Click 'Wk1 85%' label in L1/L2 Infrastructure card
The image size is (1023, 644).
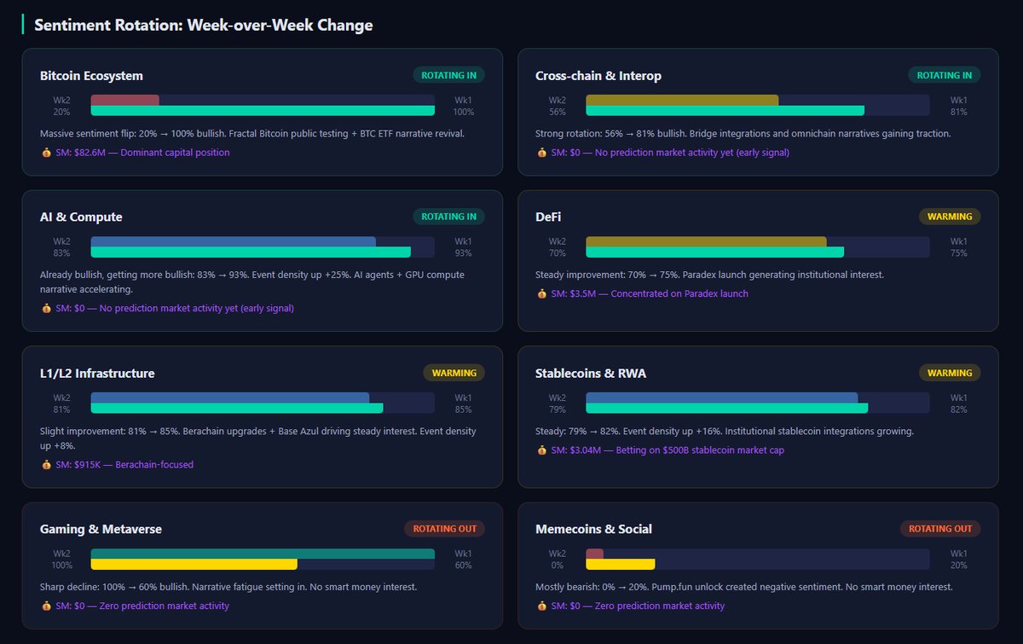[x=463, y=403]
